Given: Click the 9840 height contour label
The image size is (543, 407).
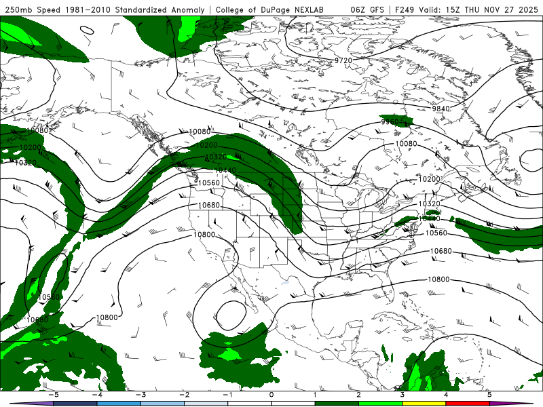Looking at the screenshot, I should pyautogui.click(x=441, y=109).
